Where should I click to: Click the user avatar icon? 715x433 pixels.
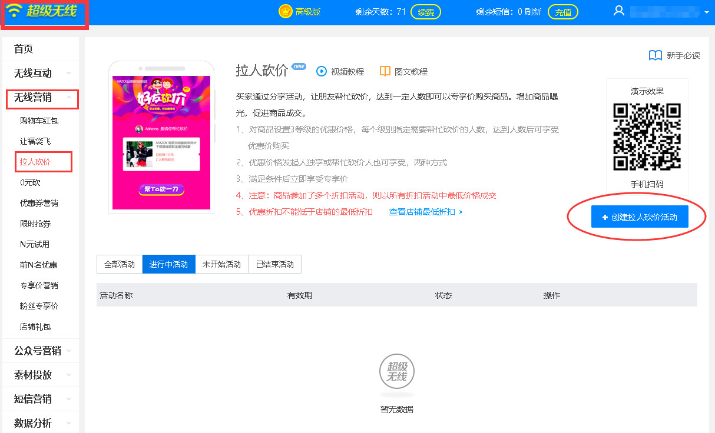point(618,11)
